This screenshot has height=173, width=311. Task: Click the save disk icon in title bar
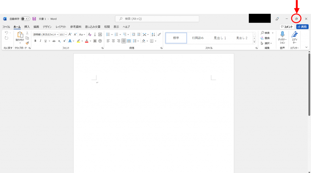[x=34, y=19]
